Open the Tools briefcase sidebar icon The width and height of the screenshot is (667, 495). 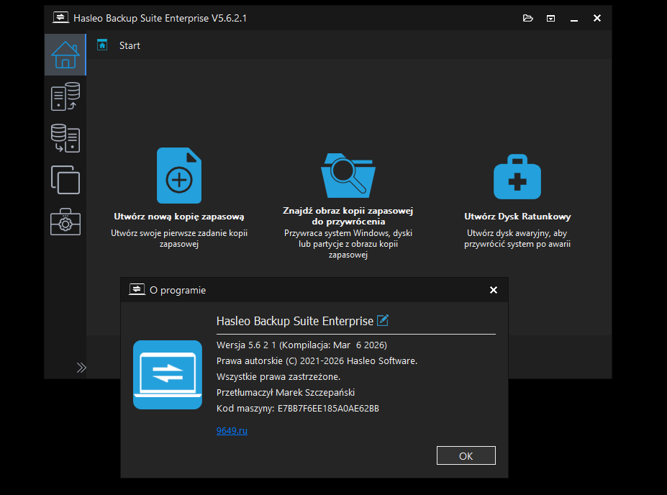coord(65,222)
